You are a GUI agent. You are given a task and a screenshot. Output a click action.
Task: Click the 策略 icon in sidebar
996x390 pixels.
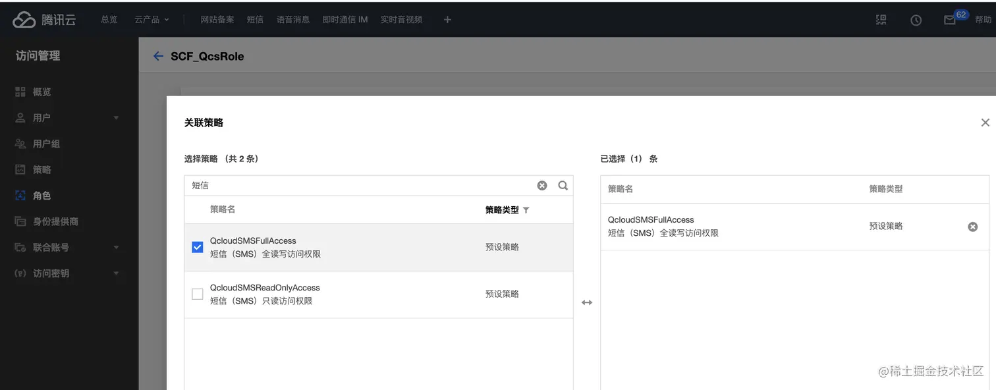pos(20,169)
